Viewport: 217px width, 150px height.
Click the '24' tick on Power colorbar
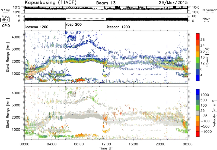pos(202,45)
